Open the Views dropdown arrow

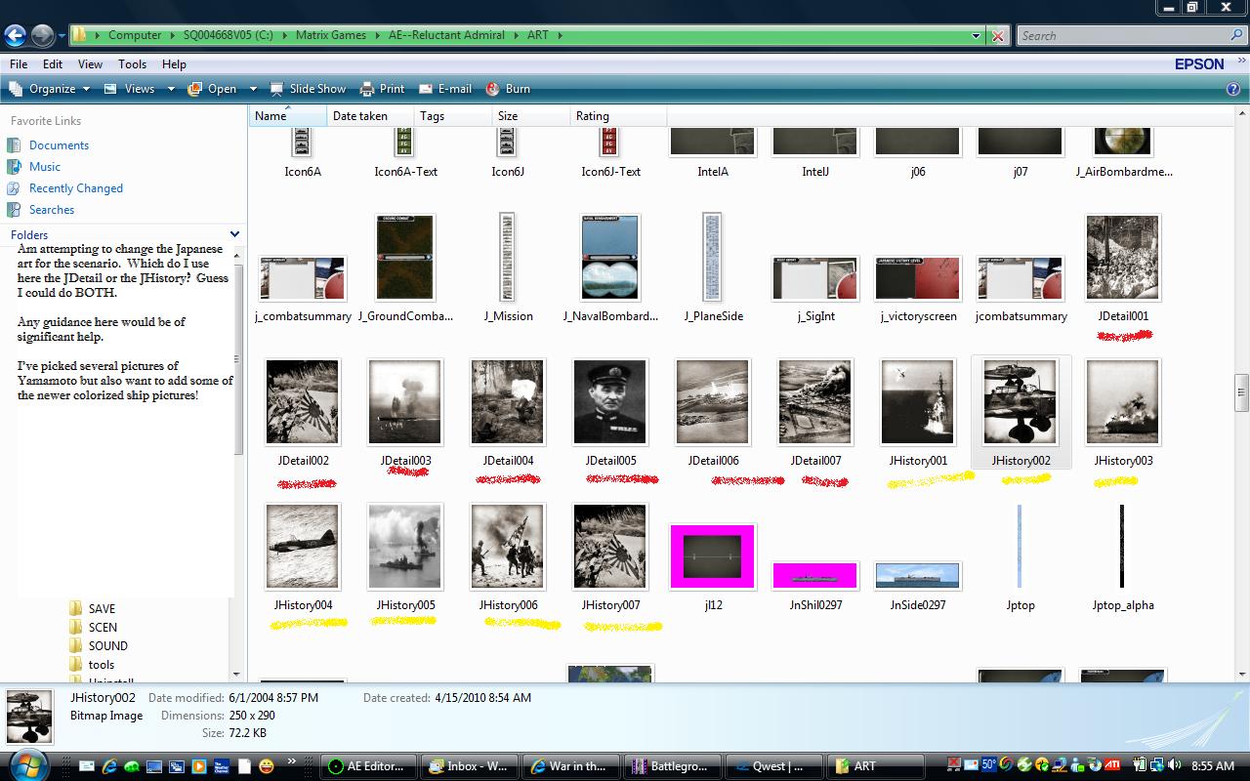170,89
